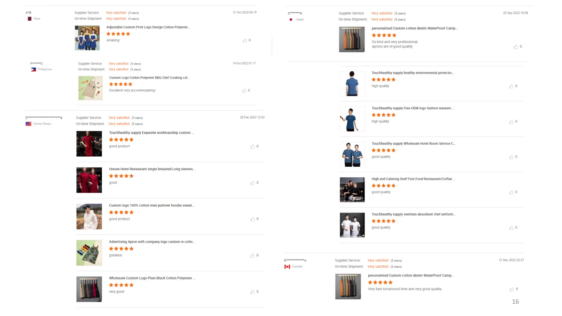Image resolution: width=562 pixels, height=316 pixels.
Task: Open 'Custom logo 100% cotton men pullover hoodie' link
Action: [151, 205]
